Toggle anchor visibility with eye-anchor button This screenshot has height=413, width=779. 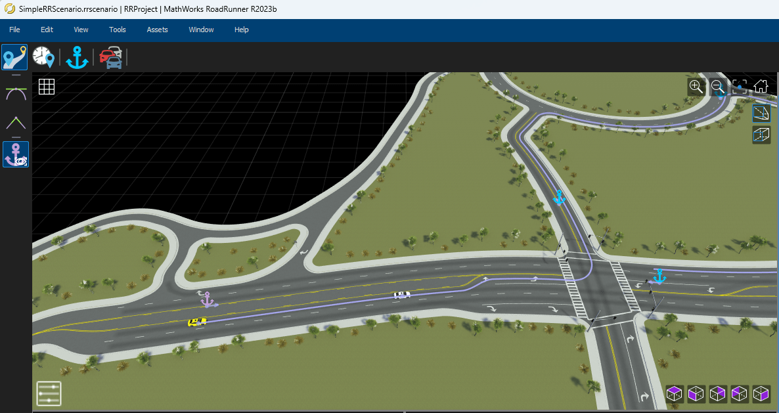16,154
